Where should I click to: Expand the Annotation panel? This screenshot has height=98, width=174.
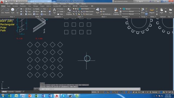[58, 17]
